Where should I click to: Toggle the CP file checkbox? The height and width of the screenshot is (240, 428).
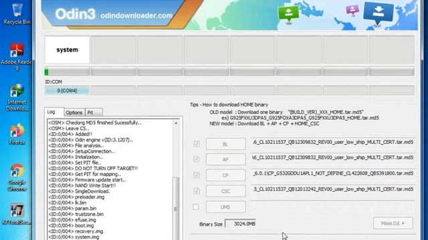coord(196,175)
